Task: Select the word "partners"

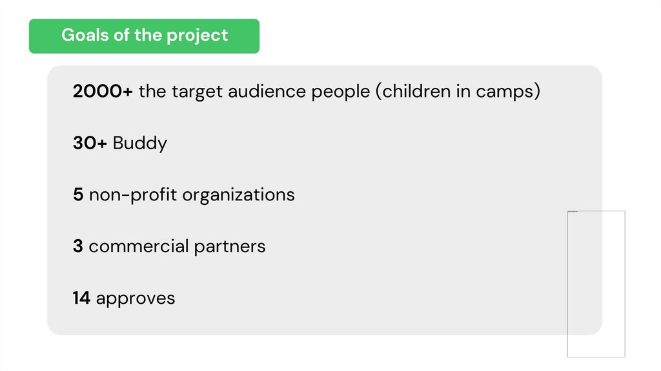Action: 230,246
